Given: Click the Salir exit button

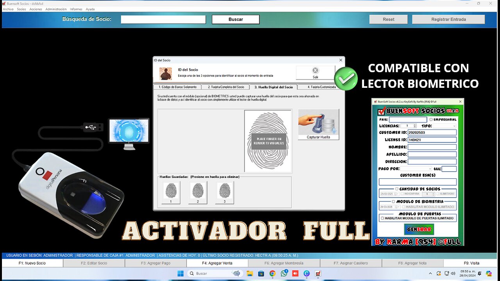Looking at the screenshot, I should point(315,73).
